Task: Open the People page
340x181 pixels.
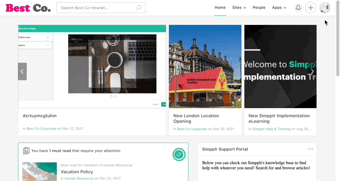Action: coord(259,8)
